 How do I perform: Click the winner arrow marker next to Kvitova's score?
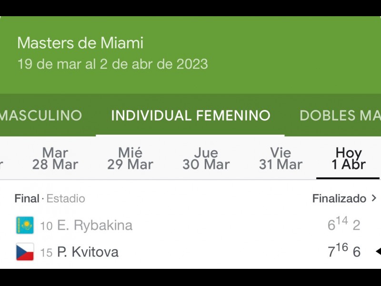click(378, 251)
